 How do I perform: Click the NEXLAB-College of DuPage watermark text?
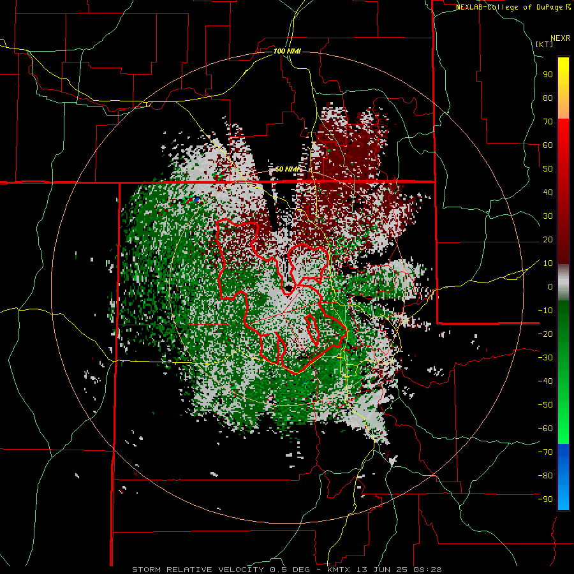(513, 7)
